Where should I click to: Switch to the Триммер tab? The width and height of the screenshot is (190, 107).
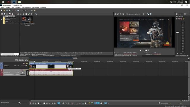coord(135,56)
